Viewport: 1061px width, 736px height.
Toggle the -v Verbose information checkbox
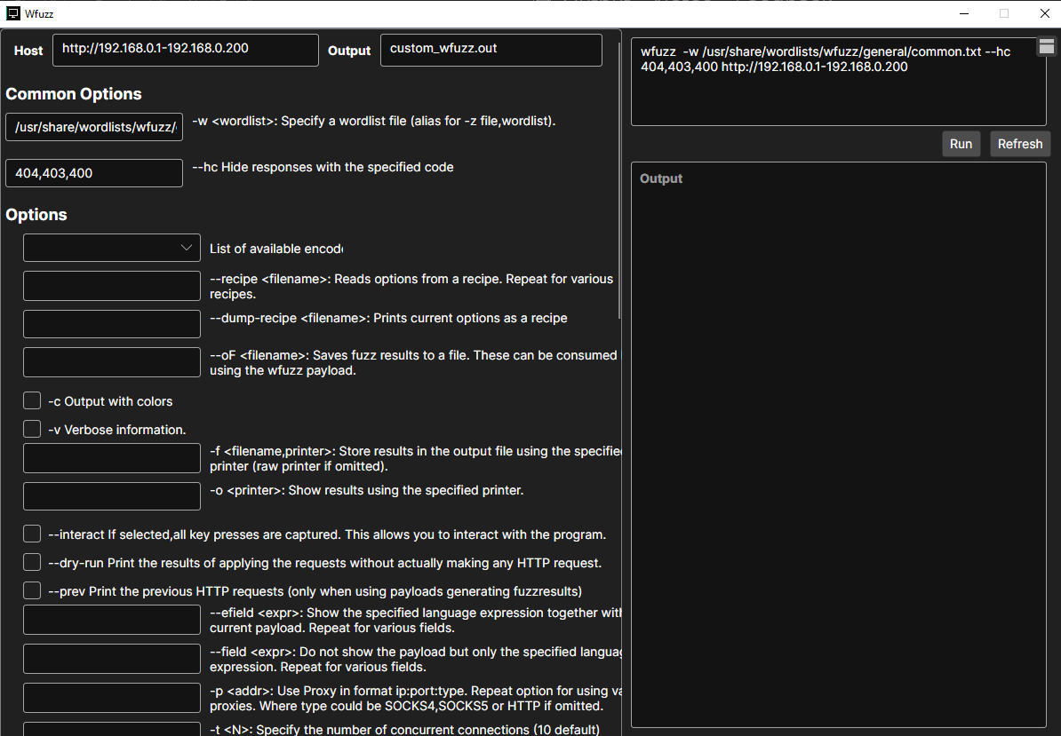[x=32, y=430]
